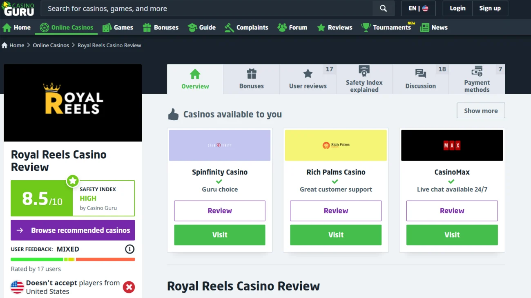531x298 pixels.
Task: Click the red X not-accepted icon
Action: [129, 287]
